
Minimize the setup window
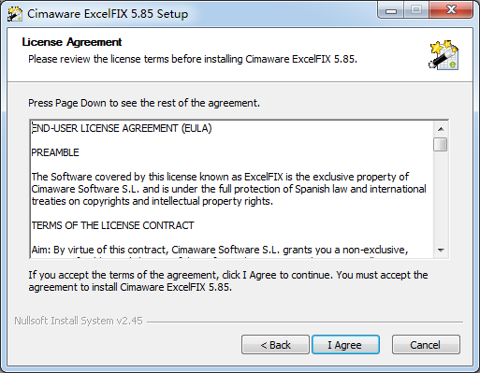click(x=391, y=11)
